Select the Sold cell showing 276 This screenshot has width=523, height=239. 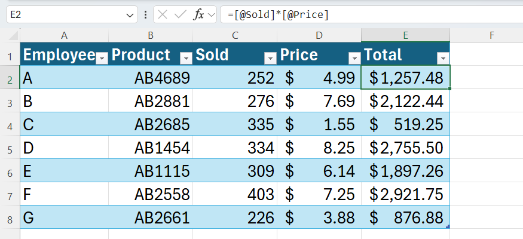[x=235, y=100]
